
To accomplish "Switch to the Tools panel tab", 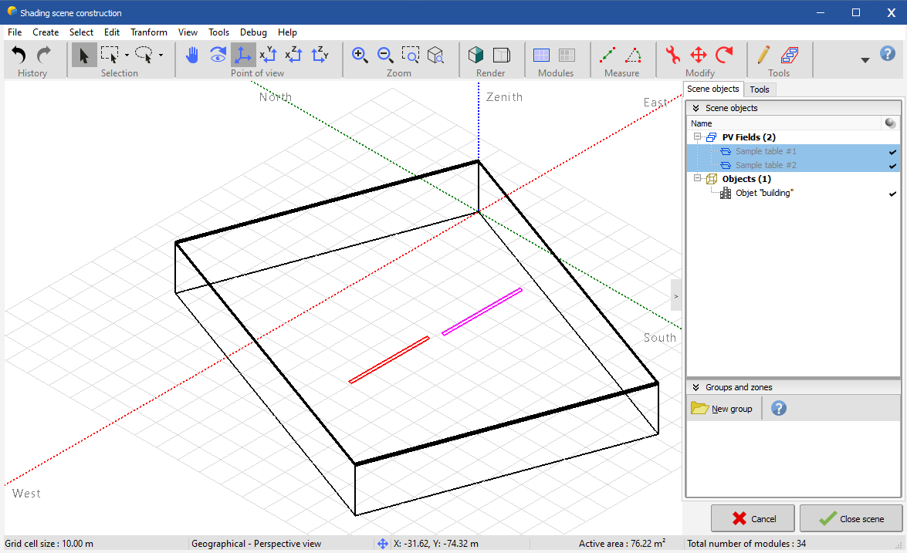I will (760, 89).
